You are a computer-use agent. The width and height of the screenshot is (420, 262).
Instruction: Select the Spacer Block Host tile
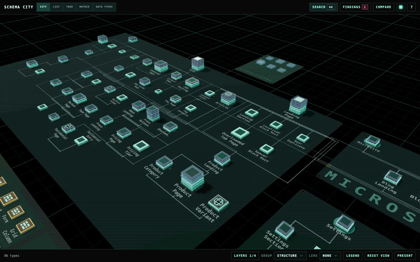tap(267, 149)
